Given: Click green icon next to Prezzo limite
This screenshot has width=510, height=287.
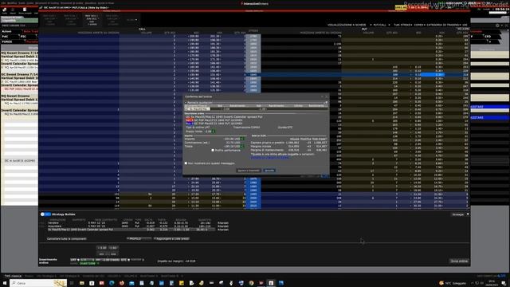Looking at the screenshot, I should pos(214,132).
